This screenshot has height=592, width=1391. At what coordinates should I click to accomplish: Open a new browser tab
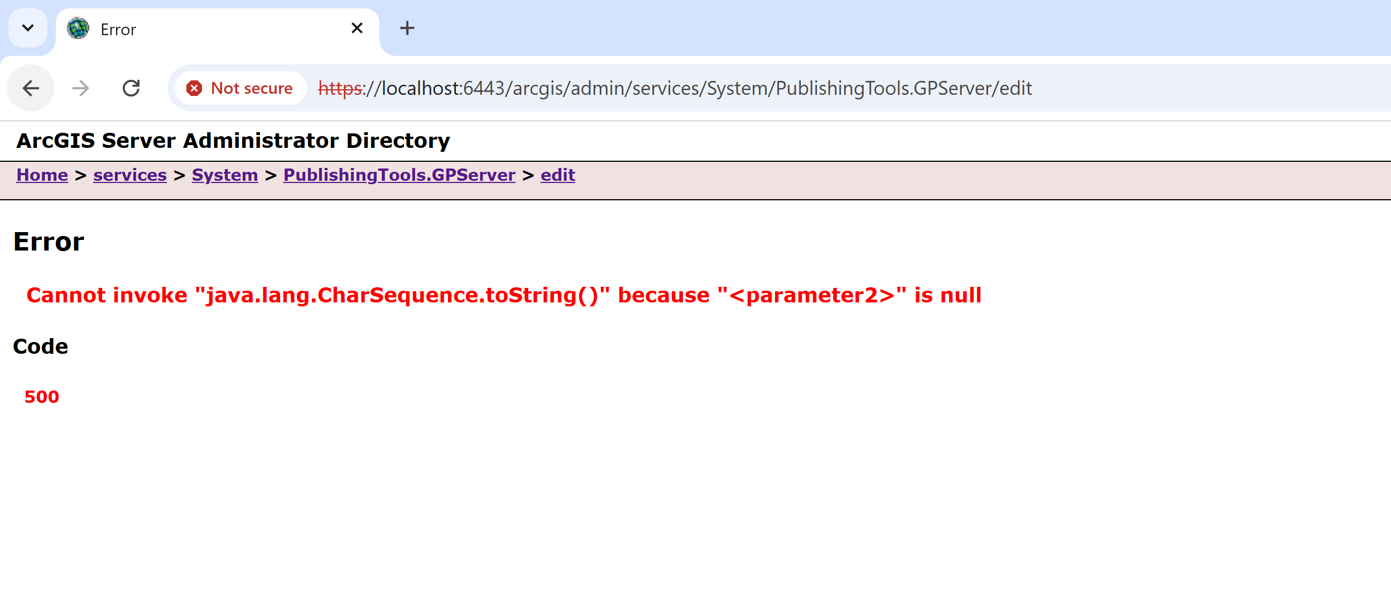point(407,28)
